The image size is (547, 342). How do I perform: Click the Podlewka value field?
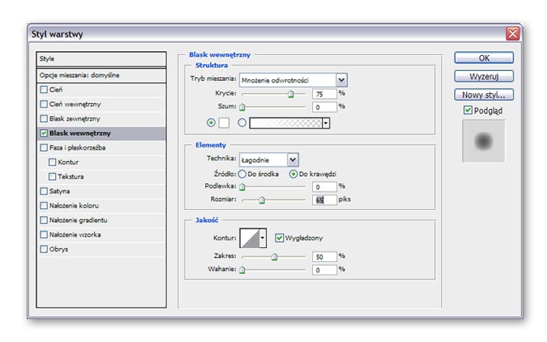[324, 187]
